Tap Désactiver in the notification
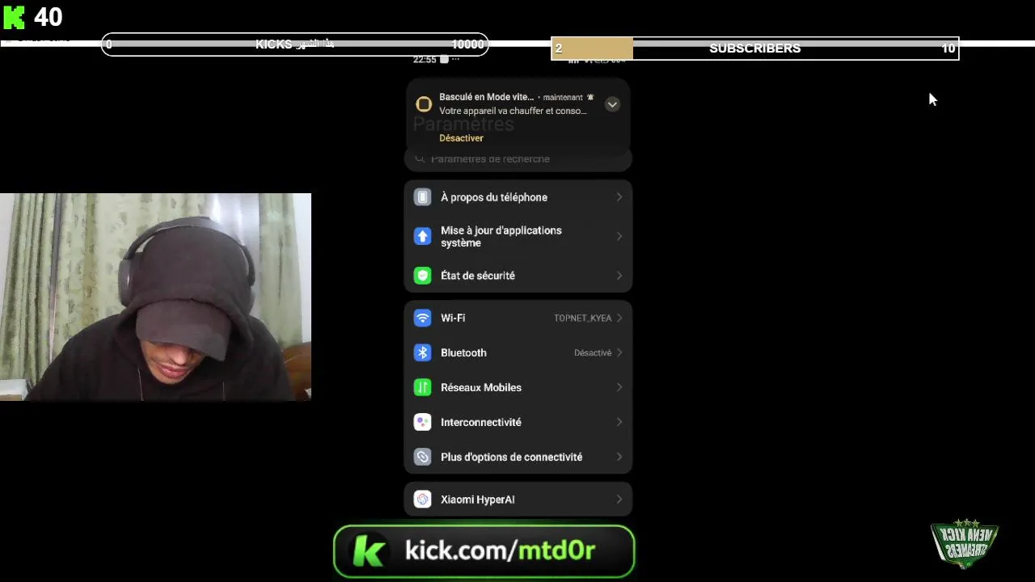The width and height of the screenshot is (1035, 582). (x=461, y=138)
